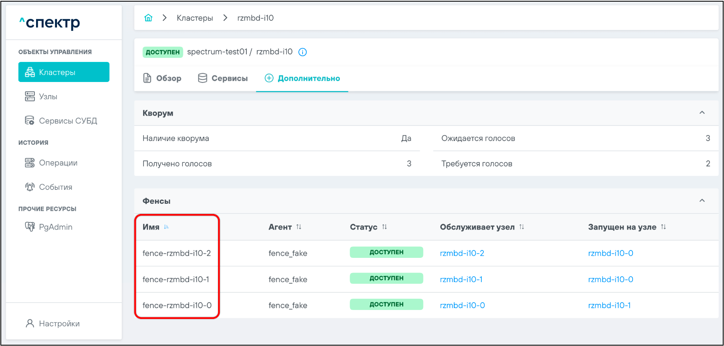
Task: Launch PgAdmin from the sidebar
Action: point(55,227)
